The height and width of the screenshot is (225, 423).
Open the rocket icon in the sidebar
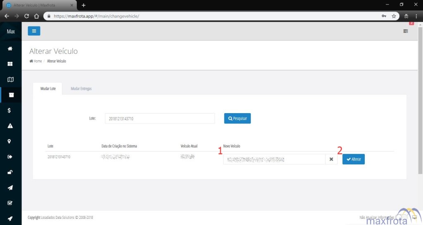pyautogui.click(x=10, y=218)
